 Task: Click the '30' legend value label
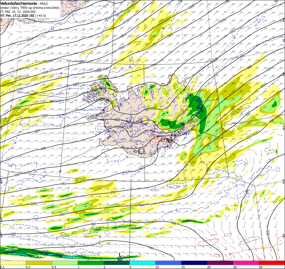click(235, 267)
